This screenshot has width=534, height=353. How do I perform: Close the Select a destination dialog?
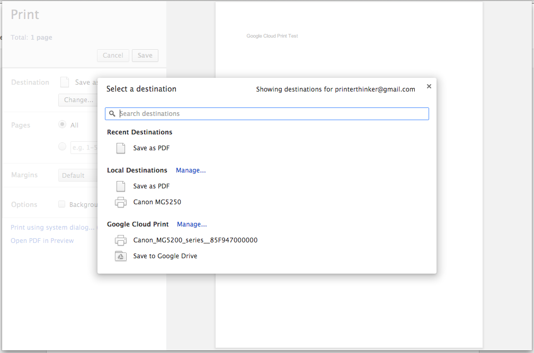click(429, 86)
